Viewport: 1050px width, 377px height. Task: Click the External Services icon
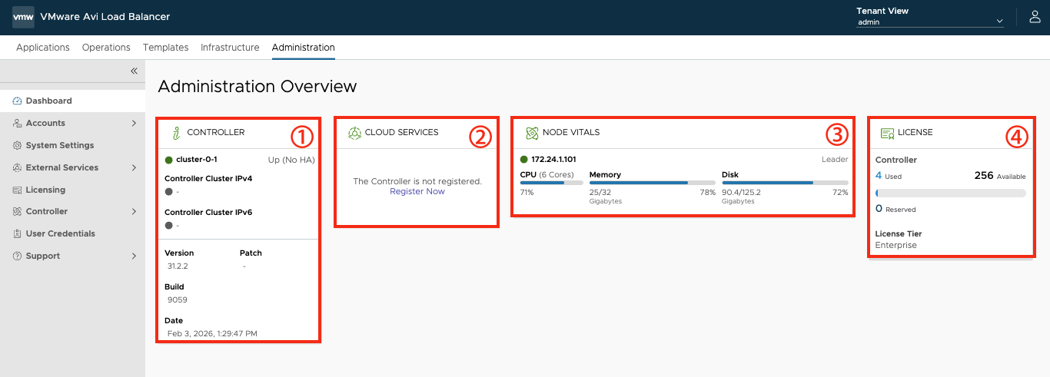click(x=18, y=167)
